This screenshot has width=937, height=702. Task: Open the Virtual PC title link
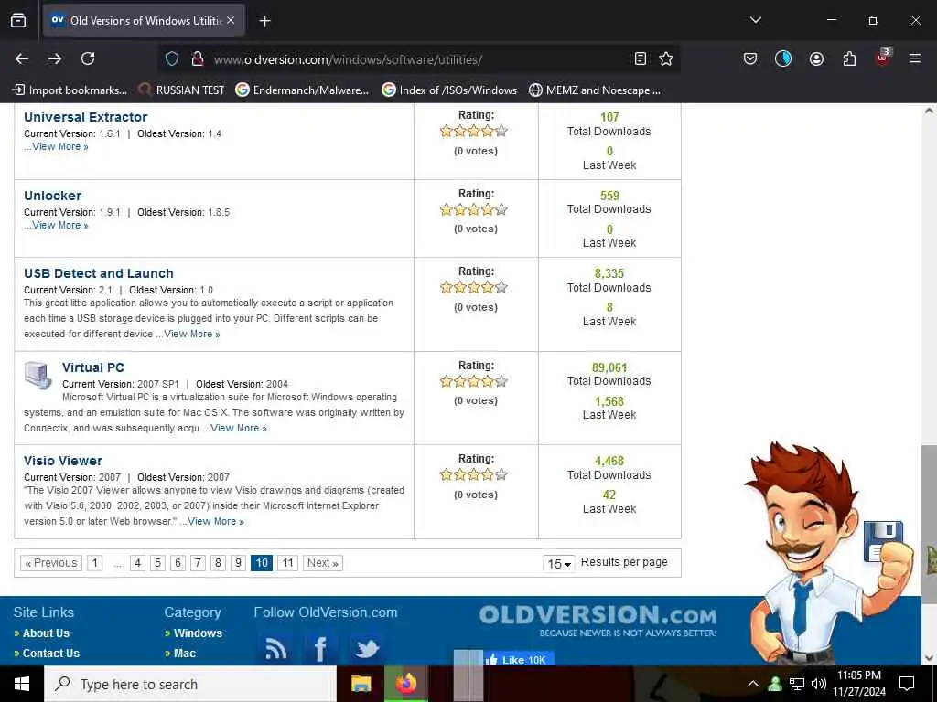[93, 367]
